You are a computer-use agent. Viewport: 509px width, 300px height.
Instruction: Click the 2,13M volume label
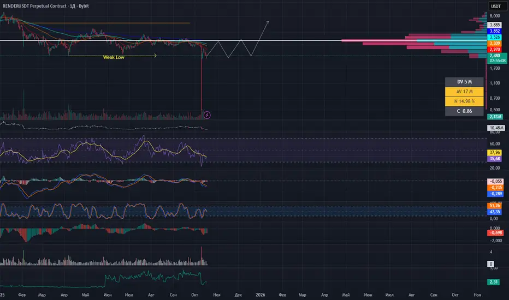click(495, 116)
